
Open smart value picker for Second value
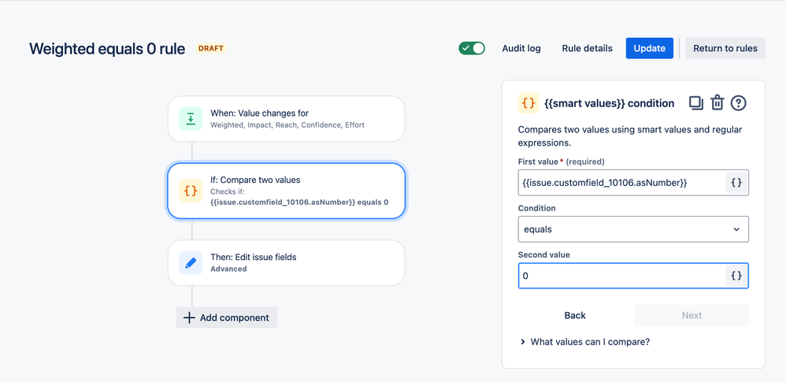point(736,276)
